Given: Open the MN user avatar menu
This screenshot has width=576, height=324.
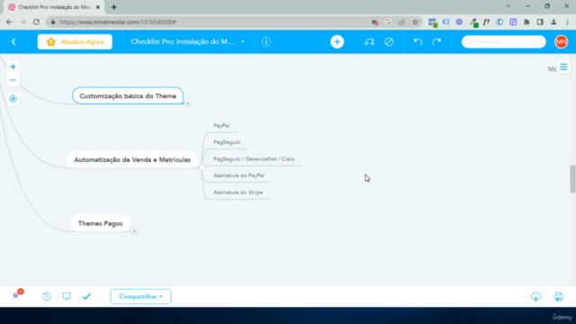Looking at the screenshot, I should pyautogui.click(x=561, y=42).
